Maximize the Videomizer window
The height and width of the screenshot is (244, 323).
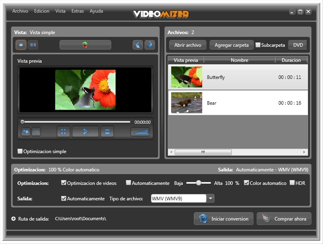point(300,11)
